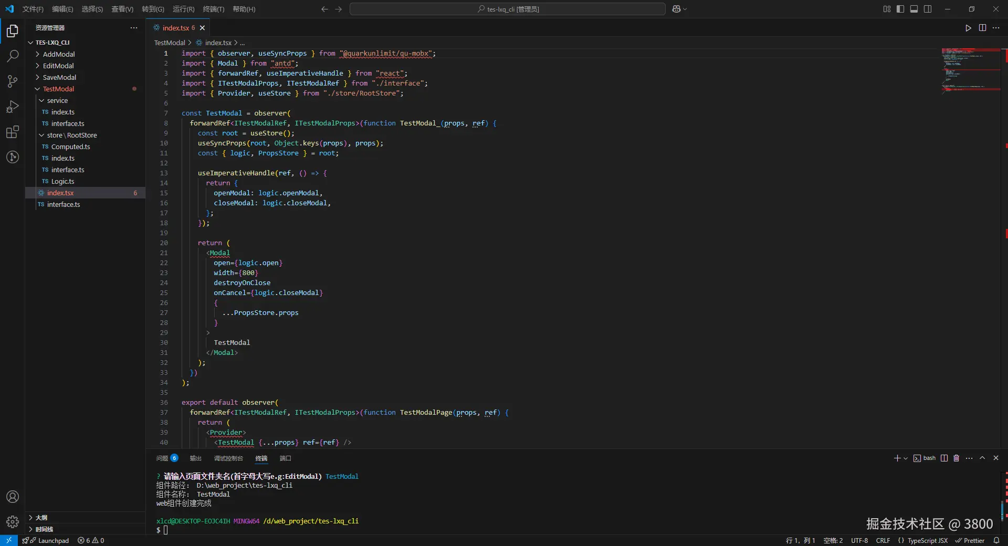
Task: Open the Search view in activity bar
Action: click(13, 56)
